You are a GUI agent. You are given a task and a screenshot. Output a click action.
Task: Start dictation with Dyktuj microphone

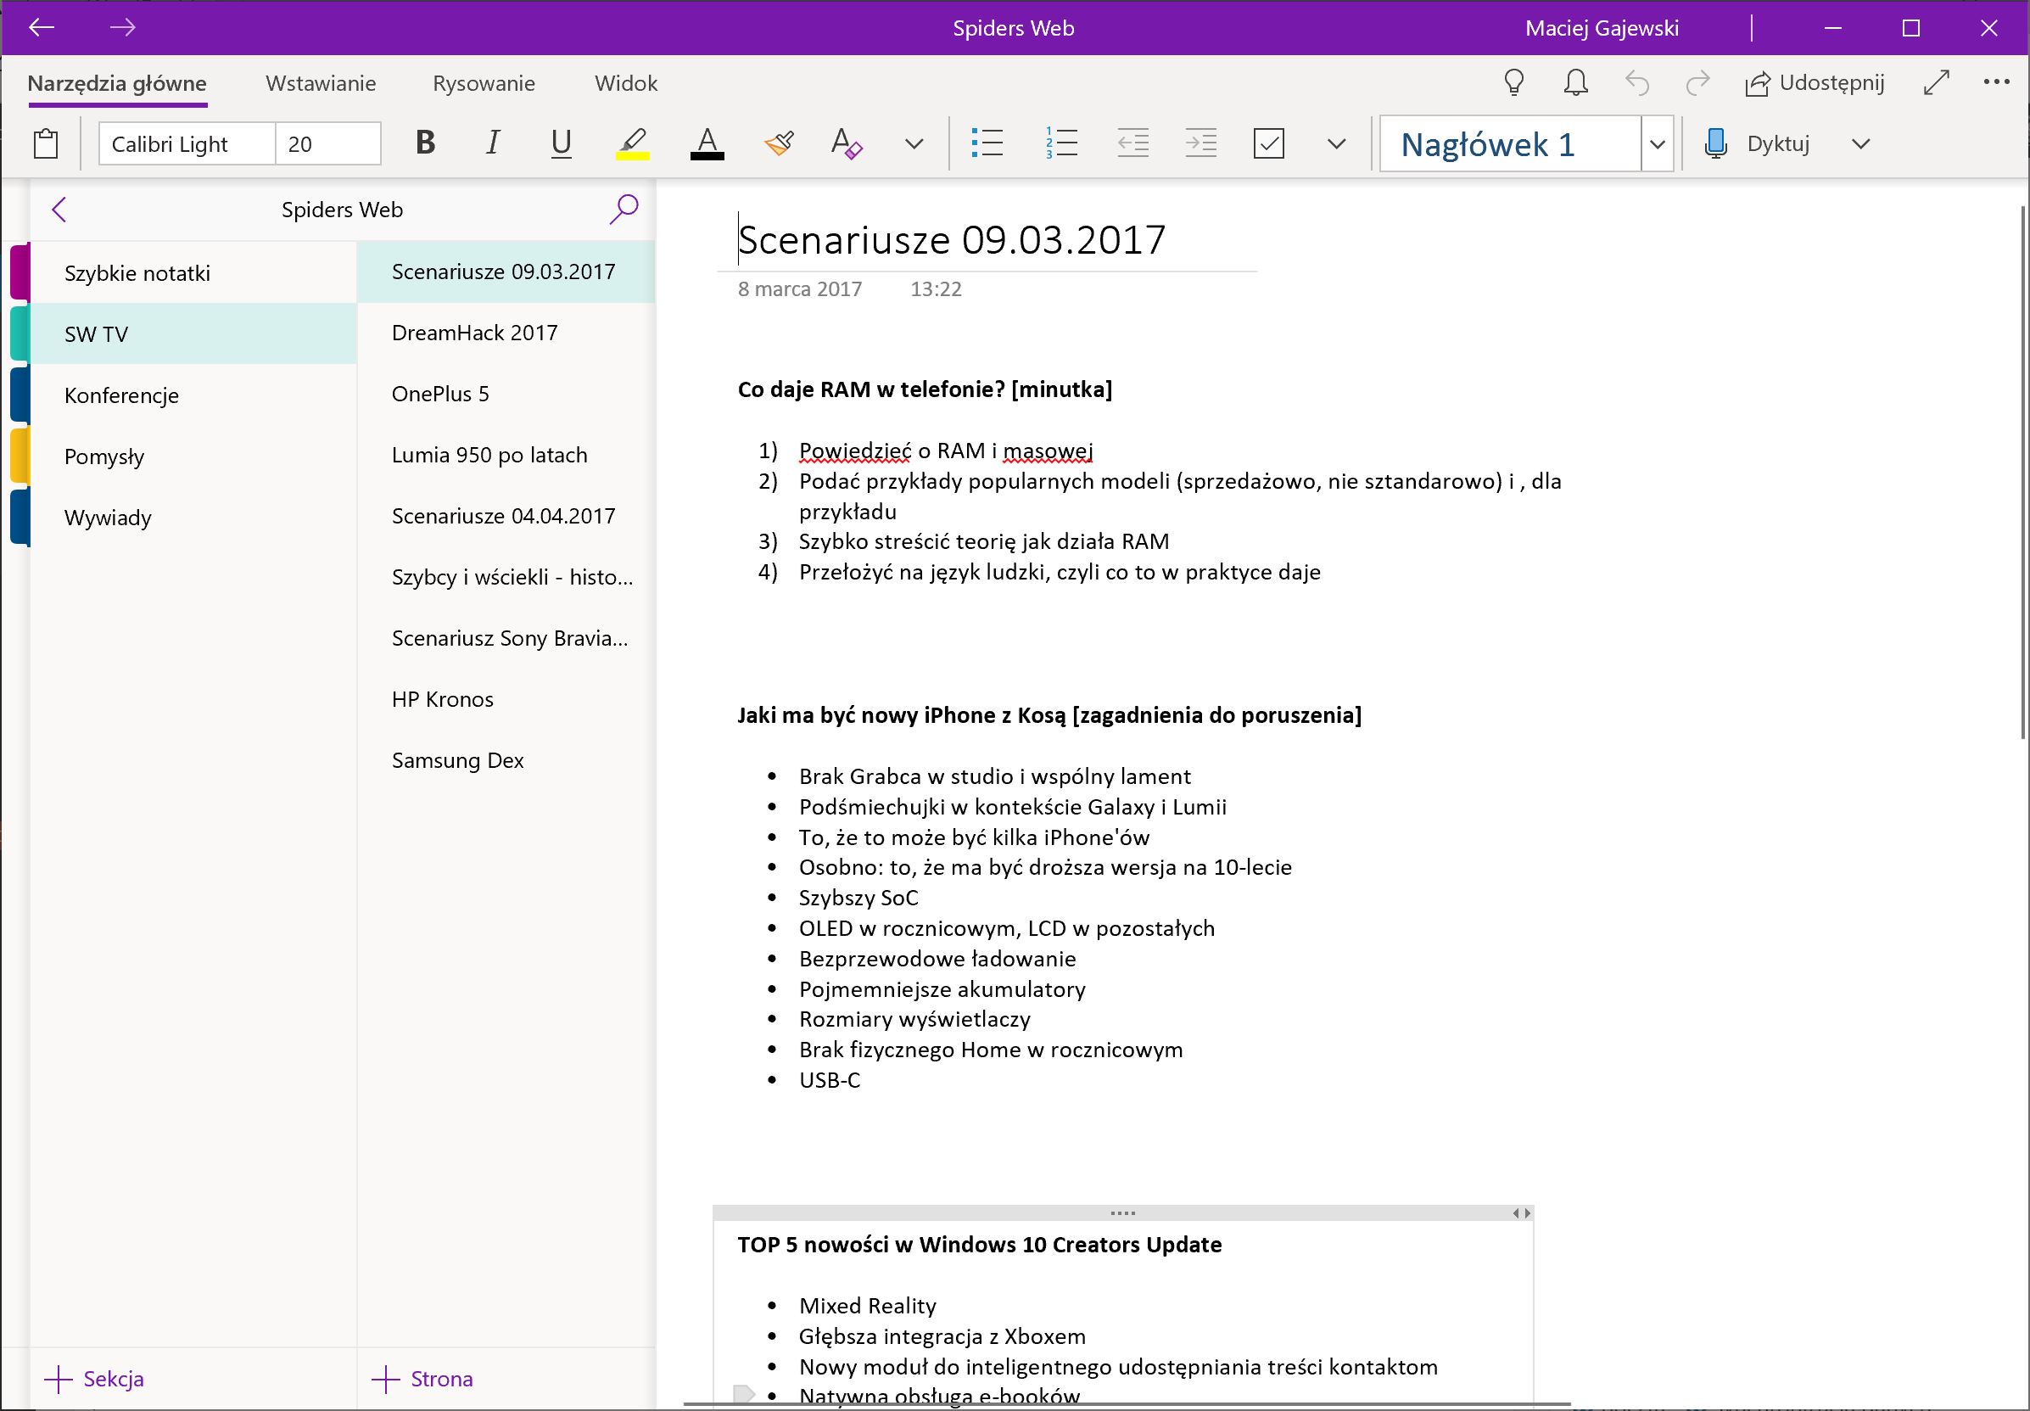[1757, 143]
